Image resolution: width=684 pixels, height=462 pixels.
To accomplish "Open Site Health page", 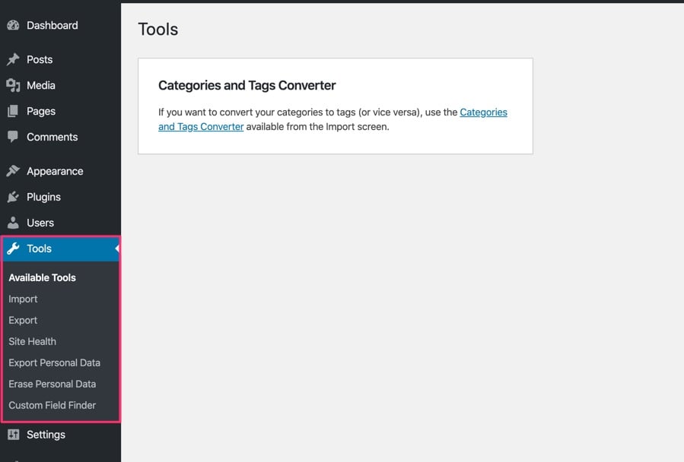I will tap(33, 341).
